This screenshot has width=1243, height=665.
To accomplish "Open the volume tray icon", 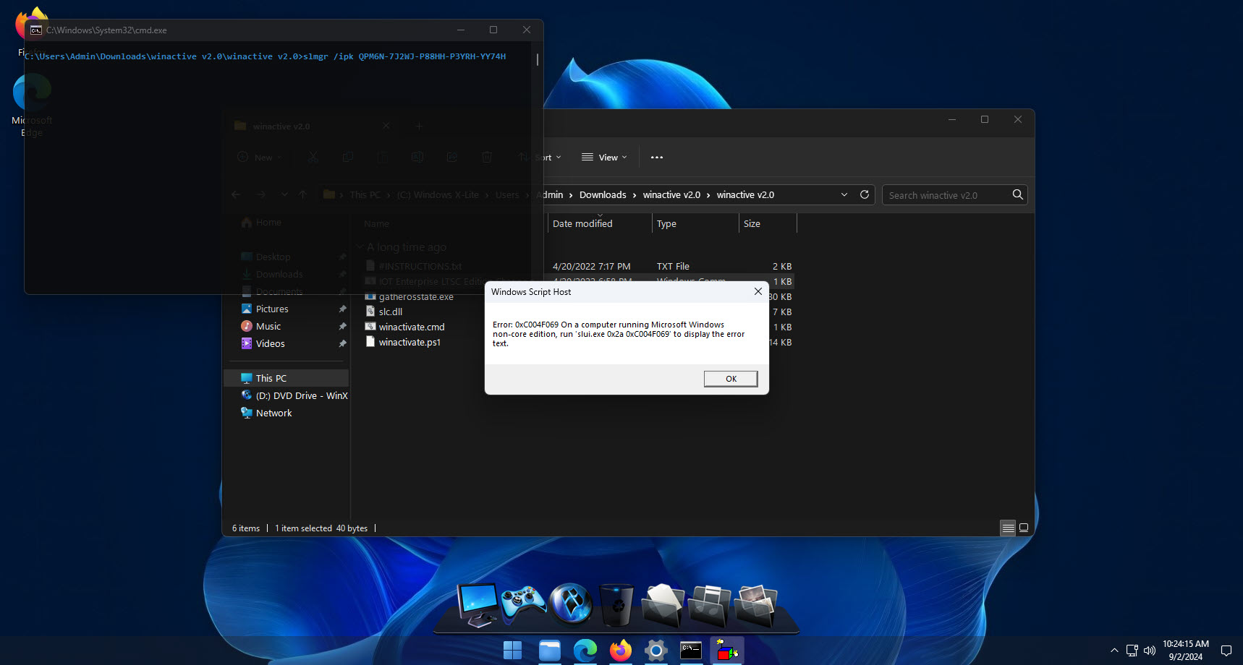I will (x=1150, y=651).
